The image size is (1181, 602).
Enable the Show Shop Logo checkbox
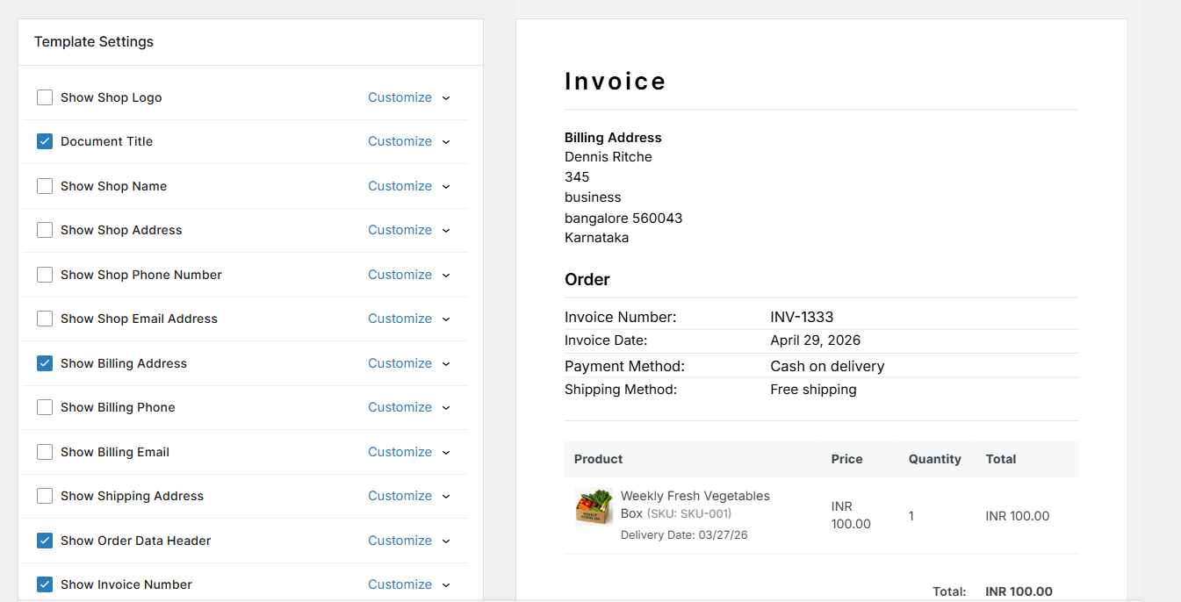[45, 97]
